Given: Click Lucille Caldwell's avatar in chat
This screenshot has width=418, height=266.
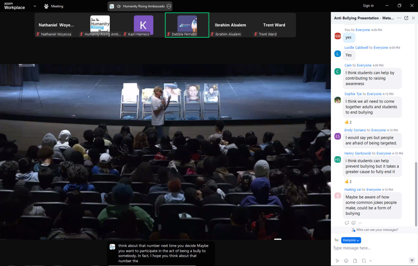Looking at the screenshot, I should point(338,54).
